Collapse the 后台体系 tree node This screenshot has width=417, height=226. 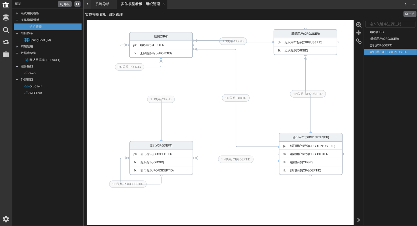tap(17, 33)
